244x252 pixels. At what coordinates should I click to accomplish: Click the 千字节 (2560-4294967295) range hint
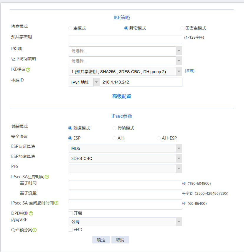click(x=205, y=193)
